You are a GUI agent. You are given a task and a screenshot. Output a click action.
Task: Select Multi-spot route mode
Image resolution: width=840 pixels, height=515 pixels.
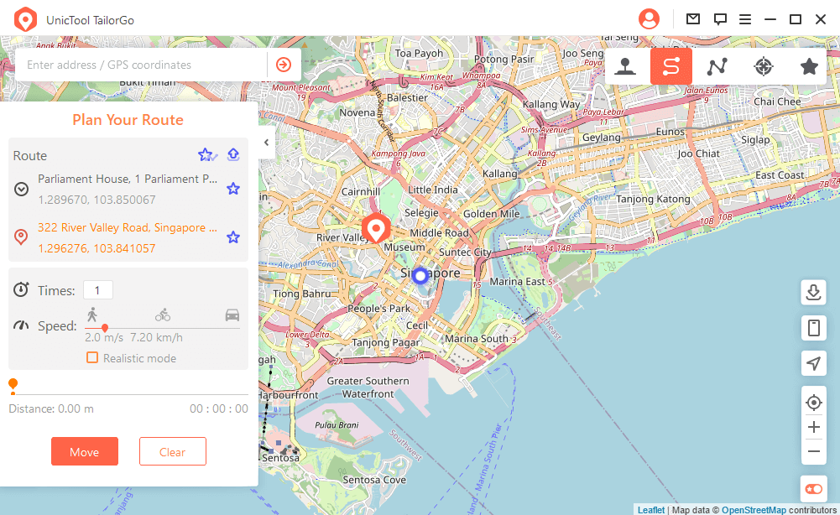(x=717, y=66)
